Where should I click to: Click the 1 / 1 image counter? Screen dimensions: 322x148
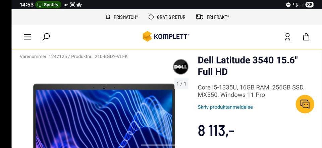point(181,84)
